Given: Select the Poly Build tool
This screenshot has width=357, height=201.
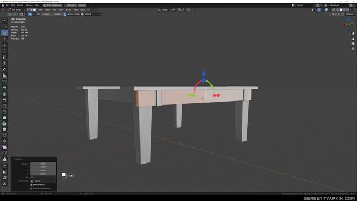Looking at the screenshot, I should 4,118.
